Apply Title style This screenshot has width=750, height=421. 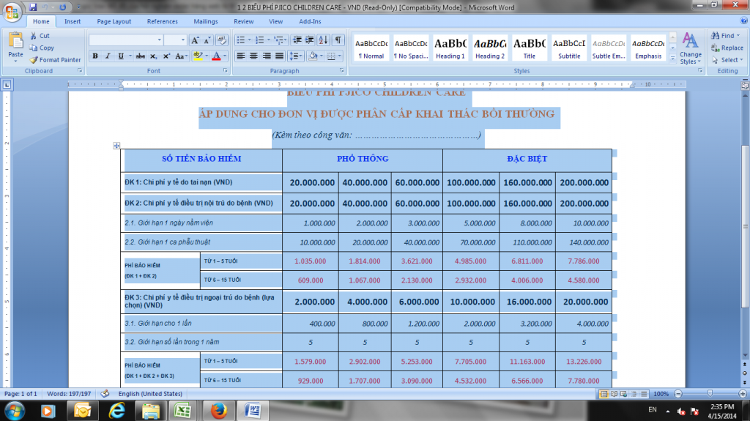click(x=529, y=48)
